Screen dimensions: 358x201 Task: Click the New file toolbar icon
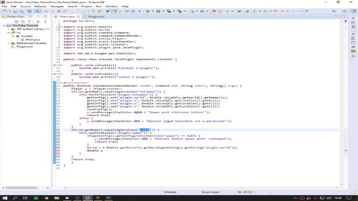pyautogui.click(x=4, y=11)
